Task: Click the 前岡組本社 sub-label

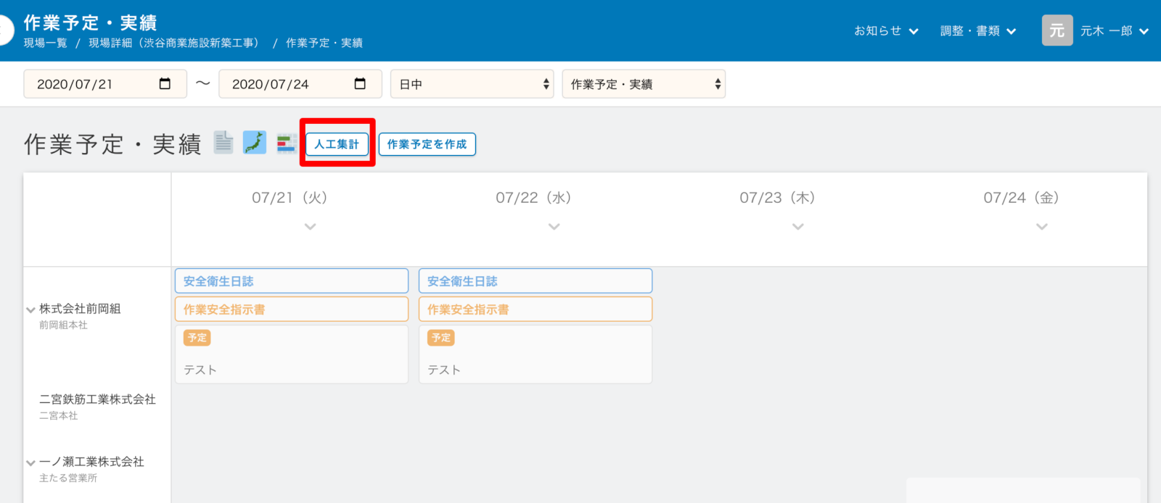Action: pos(63,325)
